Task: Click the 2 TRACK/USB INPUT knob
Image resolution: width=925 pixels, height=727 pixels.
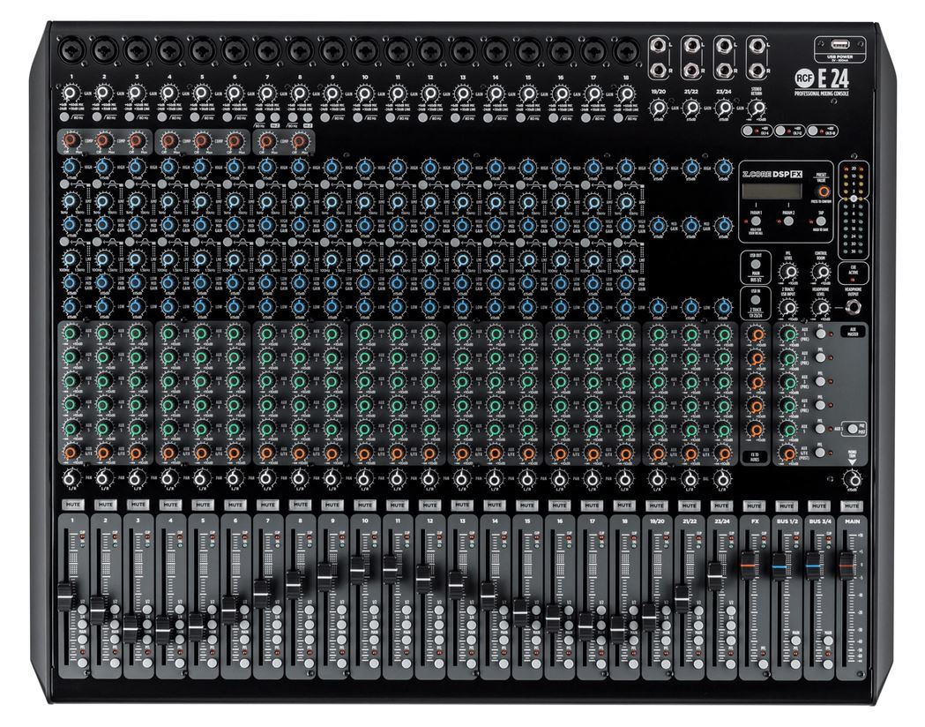Action: click(788, 308)
